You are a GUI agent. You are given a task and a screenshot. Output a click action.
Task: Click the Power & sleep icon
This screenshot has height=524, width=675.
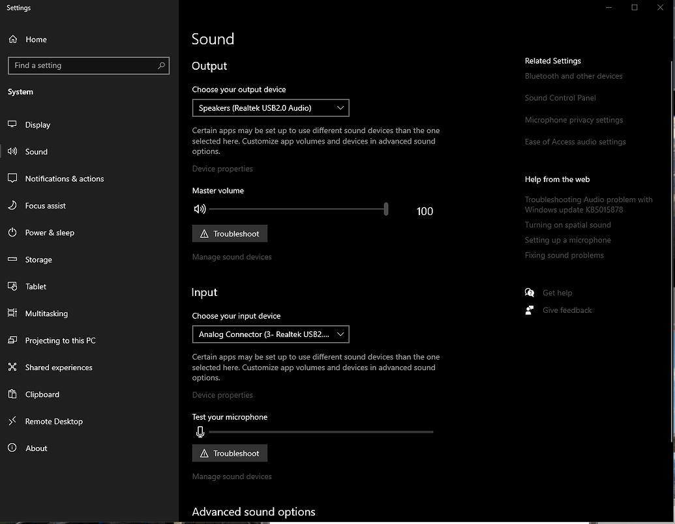point(12,232)
